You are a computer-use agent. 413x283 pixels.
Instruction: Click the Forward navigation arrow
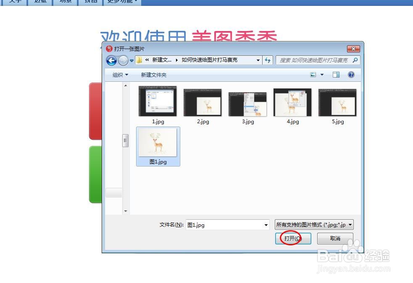pyautogui.click(x=123, y=60)
